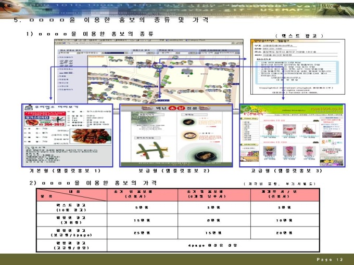
Task: Click the pink flower basket in second row
Action: pyautogui.click(x=289, y=151)
